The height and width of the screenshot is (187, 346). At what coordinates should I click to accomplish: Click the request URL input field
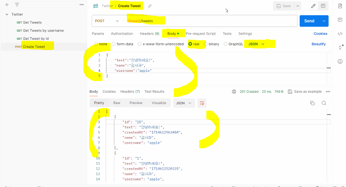coord(210,21)
